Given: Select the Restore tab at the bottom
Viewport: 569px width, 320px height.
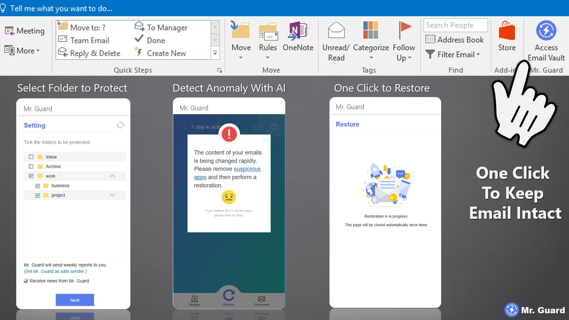Looking at the screenshot, I should tap(229, 297).
